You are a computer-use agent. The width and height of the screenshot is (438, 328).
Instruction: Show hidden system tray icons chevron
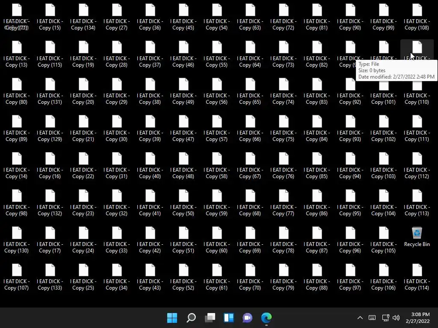tap(360, 318)
